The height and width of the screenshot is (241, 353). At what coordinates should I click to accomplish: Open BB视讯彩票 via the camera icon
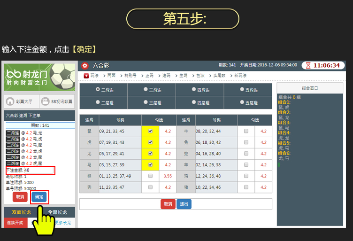(x=45, y=101)
